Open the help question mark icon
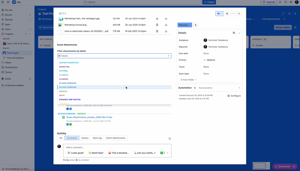The width and height of the screenshot is (300, 171). pyautogui.click(x=286, y=2)
